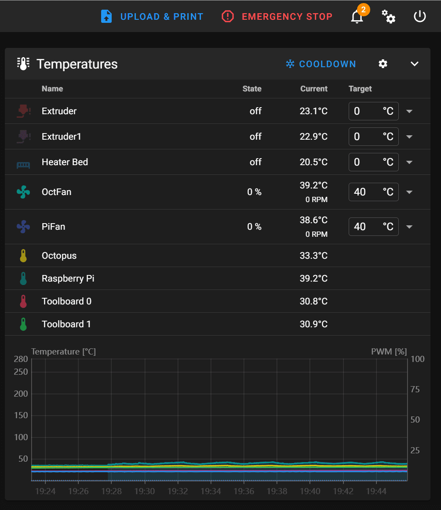Click the Toolboard 0 red thermometer icon
441x510 pixels.
(23, 301)
